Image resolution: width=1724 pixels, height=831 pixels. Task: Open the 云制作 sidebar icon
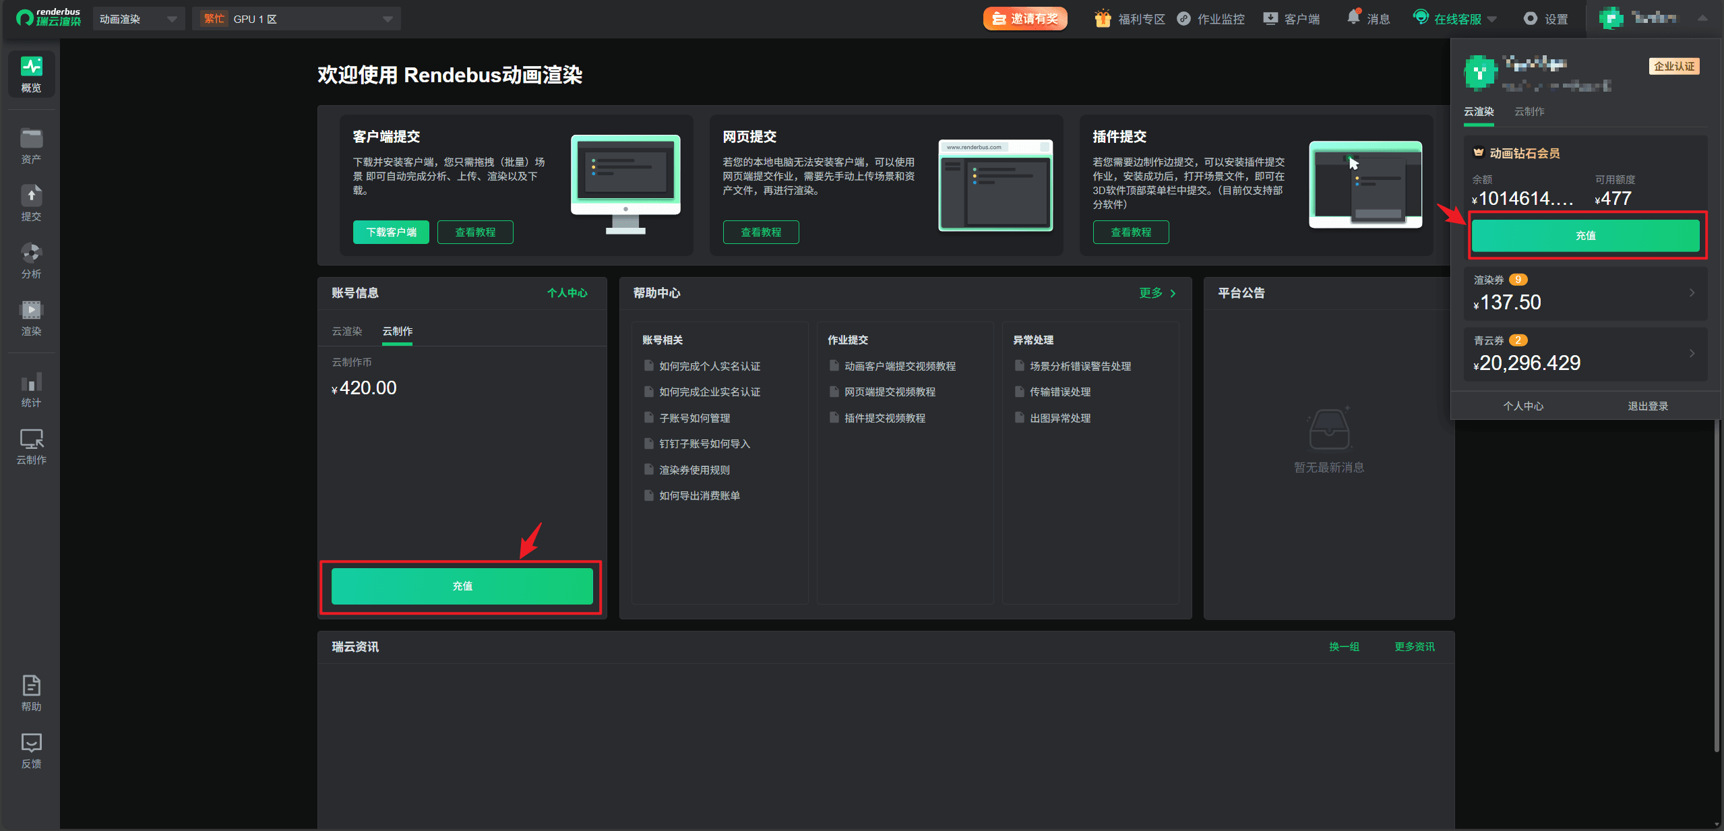point(31,440)
